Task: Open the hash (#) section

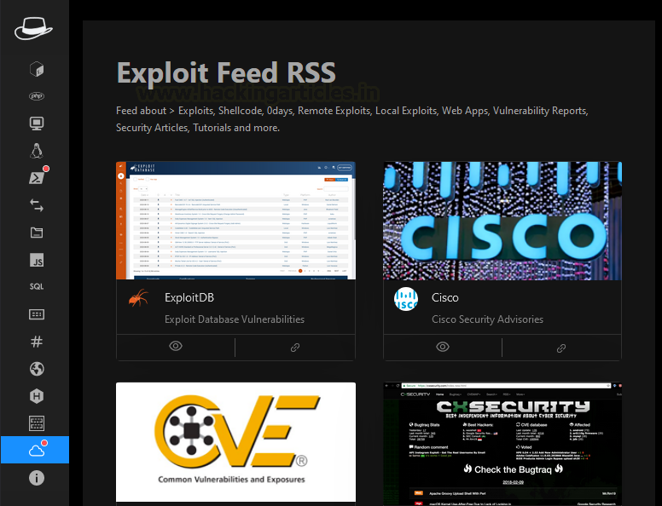Action: point(37,341)
